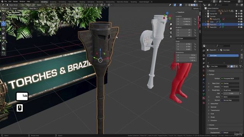244x137 pixels.
Task: Open the Material properties tab icon
Action: (x=204, y=98)
